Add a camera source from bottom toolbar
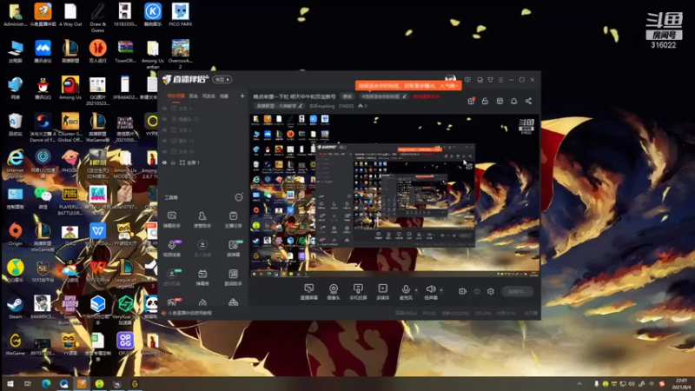 click(334, 292)
